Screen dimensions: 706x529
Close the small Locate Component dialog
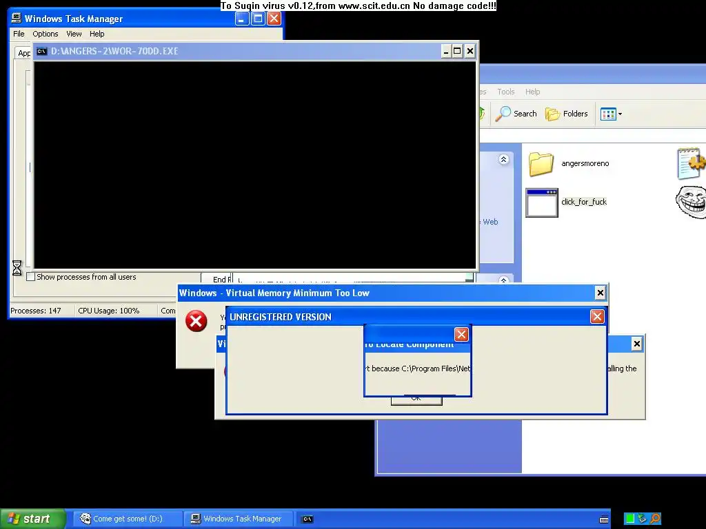[x=461, y=334]
